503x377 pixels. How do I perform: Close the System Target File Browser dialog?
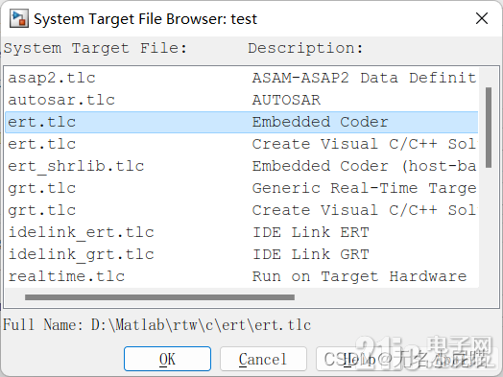pos(482,18)
